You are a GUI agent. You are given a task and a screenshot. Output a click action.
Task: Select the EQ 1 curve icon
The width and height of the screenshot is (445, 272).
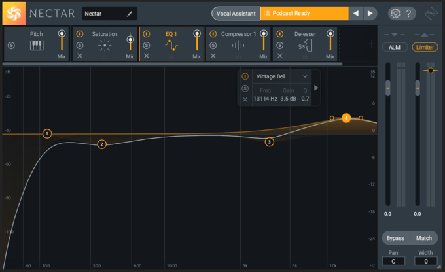(171, 45)
